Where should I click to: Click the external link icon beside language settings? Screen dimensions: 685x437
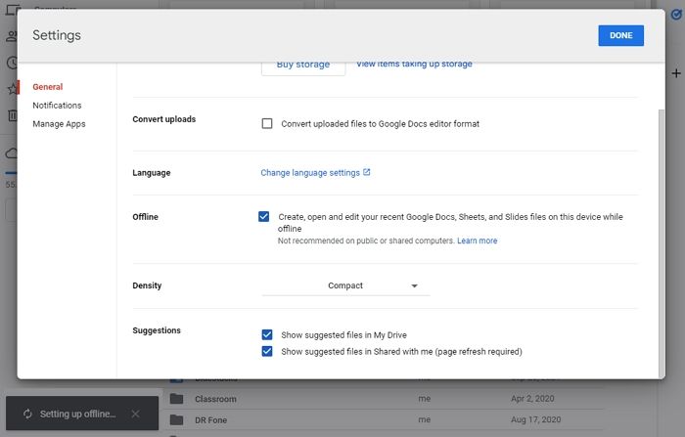[x=367, y=173]
